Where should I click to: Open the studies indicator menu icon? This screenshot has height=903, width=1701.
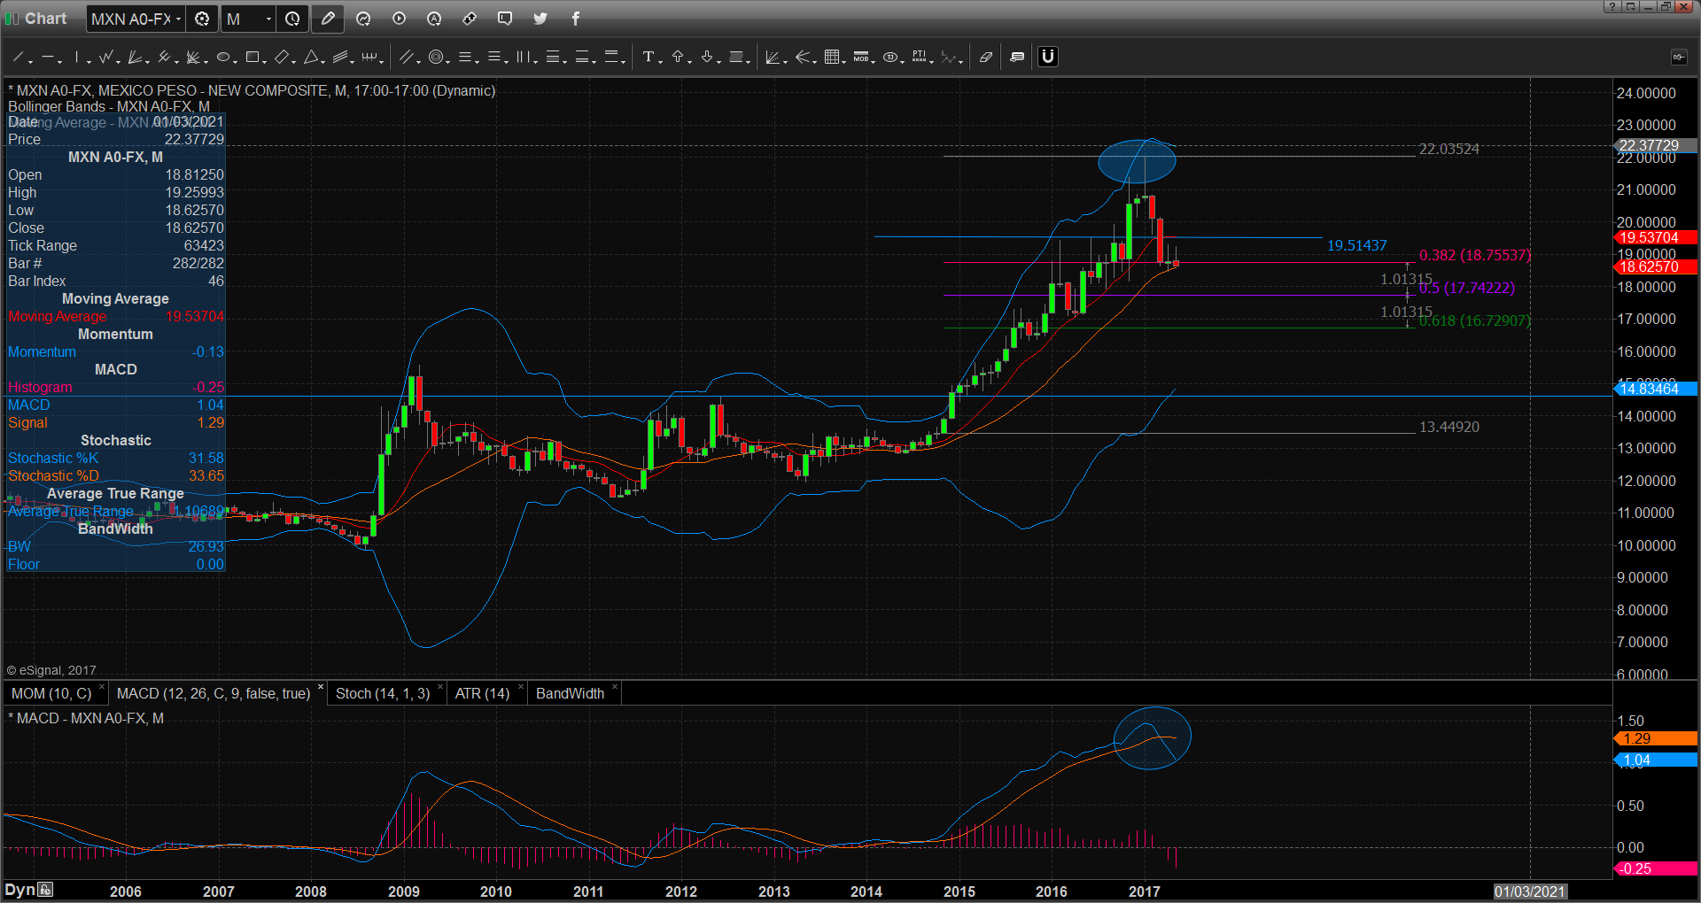[x=363, y=19]
